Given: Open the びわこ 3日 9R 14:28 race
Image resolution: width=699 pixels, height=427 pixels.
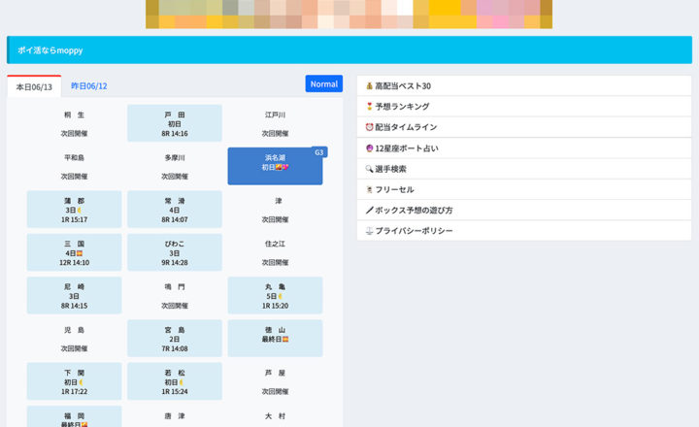Looking at the screenshot, I should (175, 252).
